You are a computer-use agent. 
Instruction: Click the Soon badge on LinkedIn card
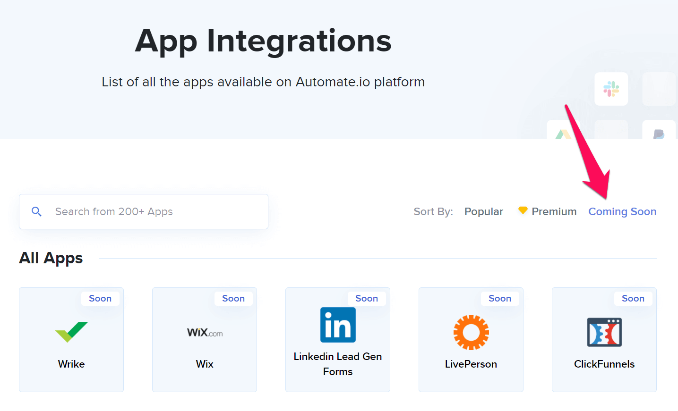tap(367, 298)
